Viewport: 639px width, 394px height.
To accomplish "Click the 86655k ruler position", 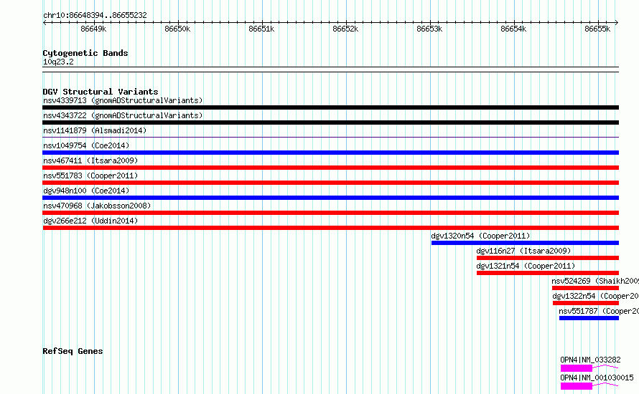I will click(597, 29).
